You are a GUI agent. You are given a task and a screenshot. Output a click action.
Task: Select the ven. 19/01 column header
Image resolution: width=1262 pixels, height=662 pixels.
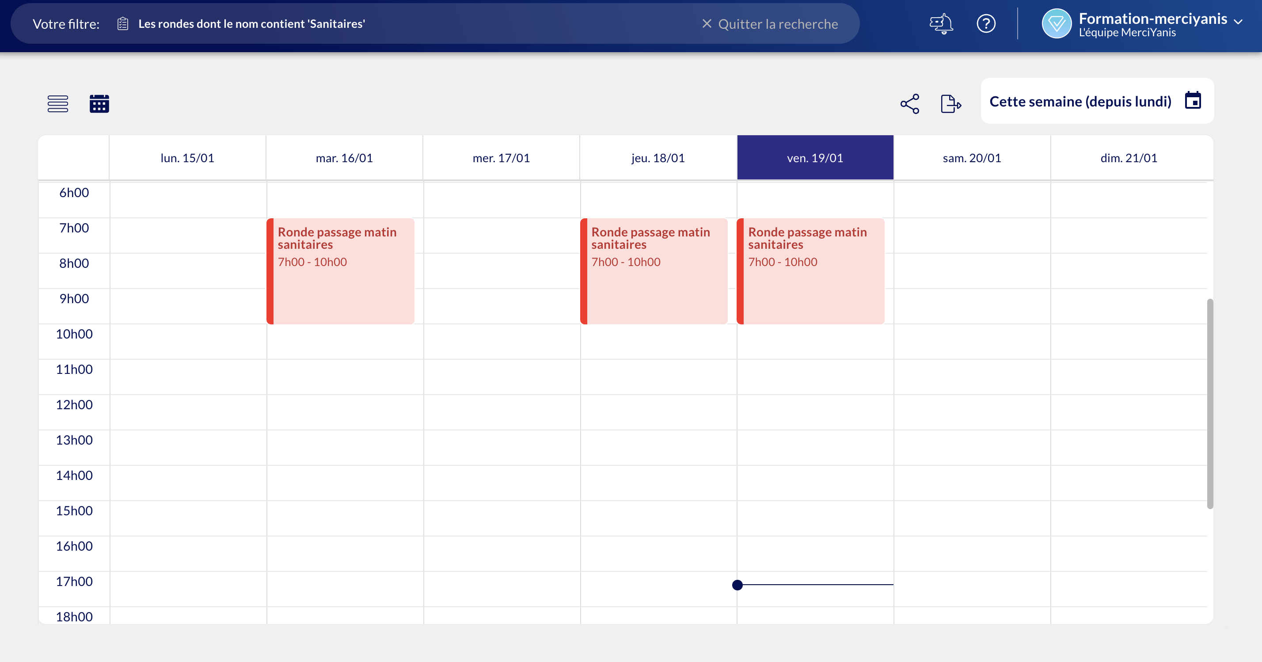pos(815,158)
